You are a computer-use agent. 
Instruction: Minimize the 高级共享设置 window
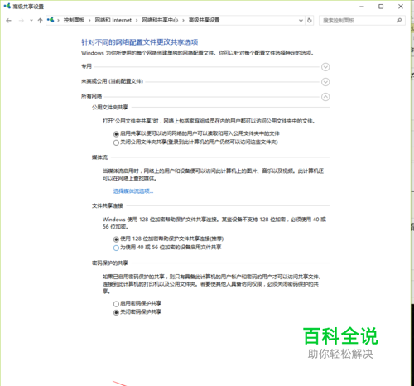pos(362,7)
